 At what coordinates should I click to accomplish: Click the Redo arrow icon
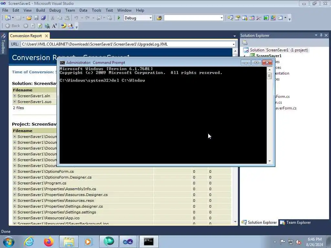tap(87, 18)
